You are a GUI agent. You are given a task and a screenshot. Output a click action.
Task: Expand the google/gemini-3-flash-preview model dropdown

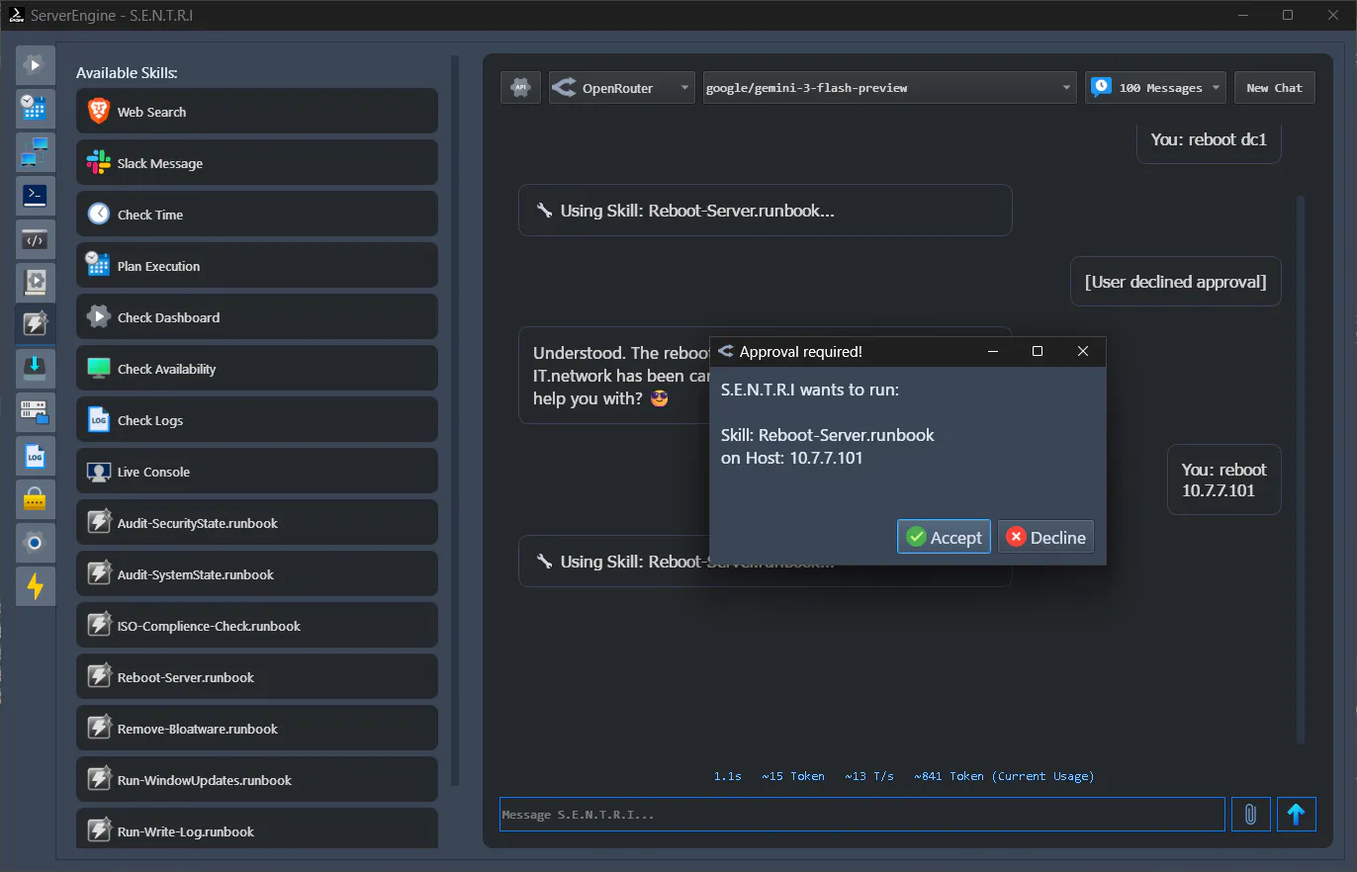[x=887, y=87]
